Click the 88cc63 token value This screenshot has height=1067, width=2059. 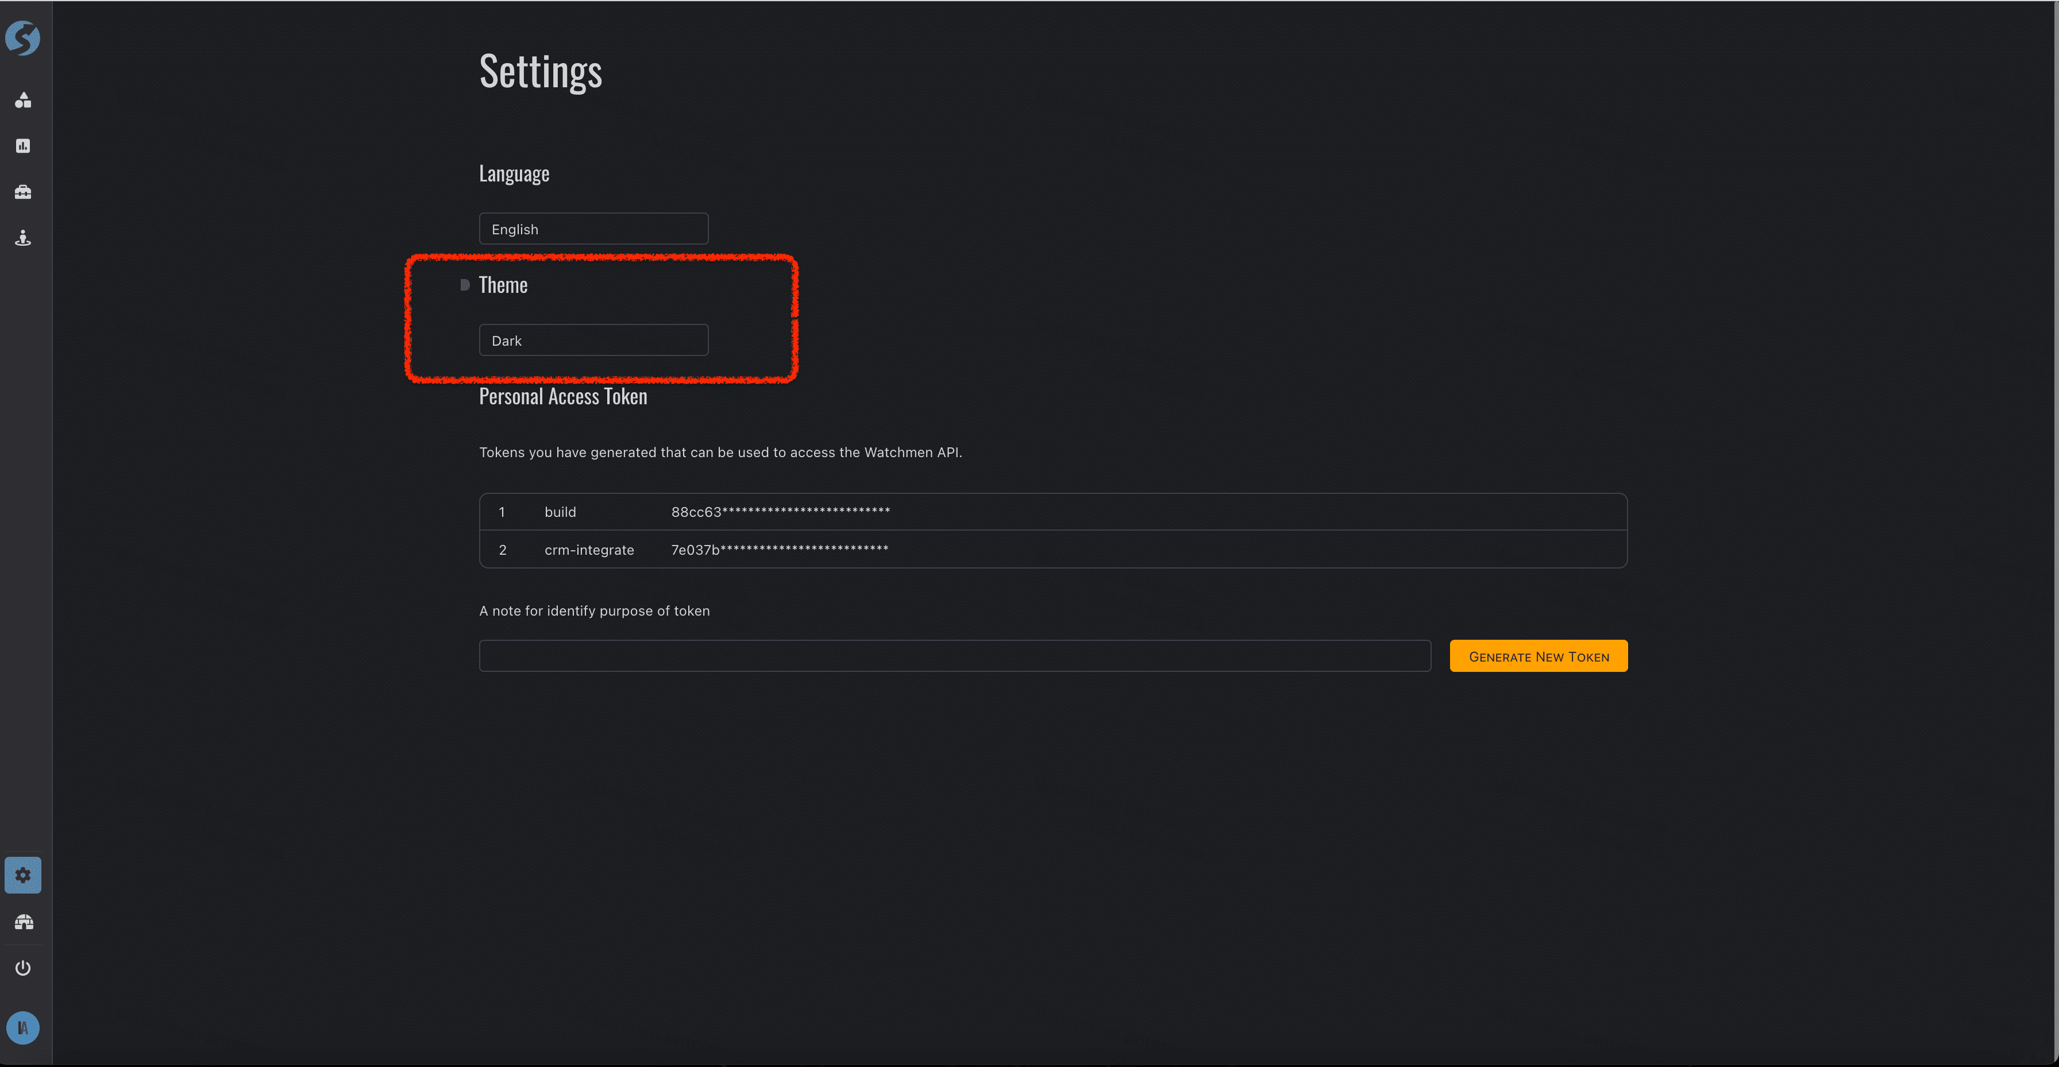pyautogui.click(x=780, y=512)
